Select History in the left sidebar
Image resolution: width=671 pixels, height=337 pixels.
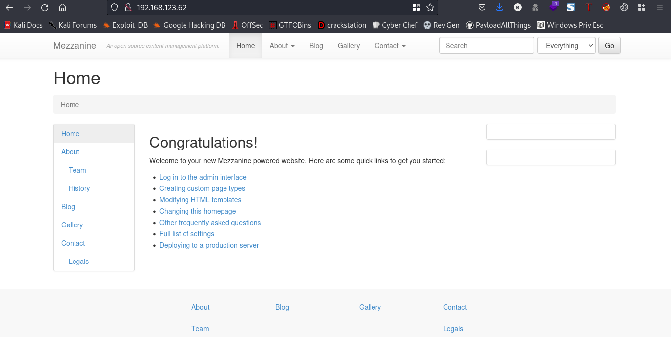pyautogui.click(x=94, y=188)
